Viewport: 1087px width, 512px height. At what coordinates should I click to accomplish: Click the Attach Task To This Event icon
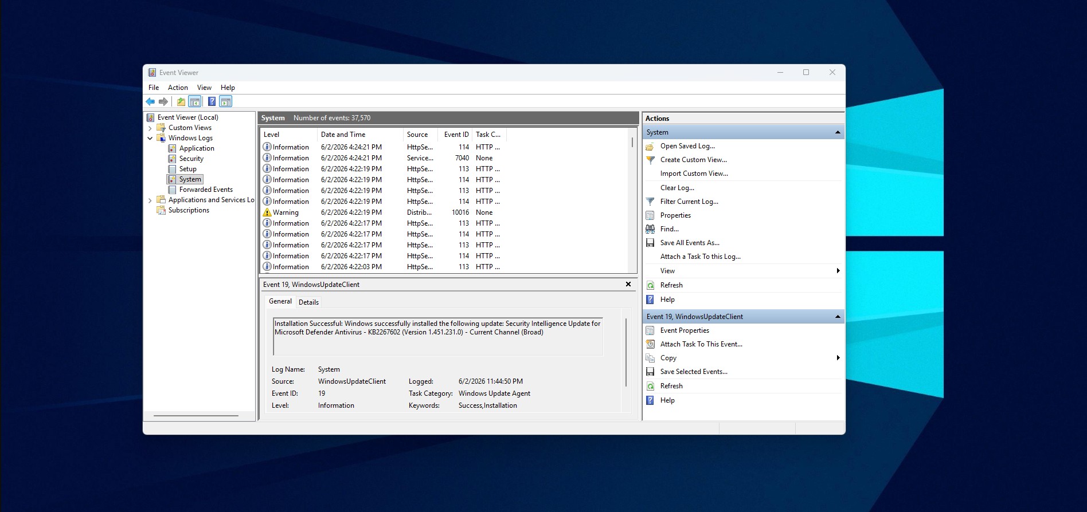[650, 344]
